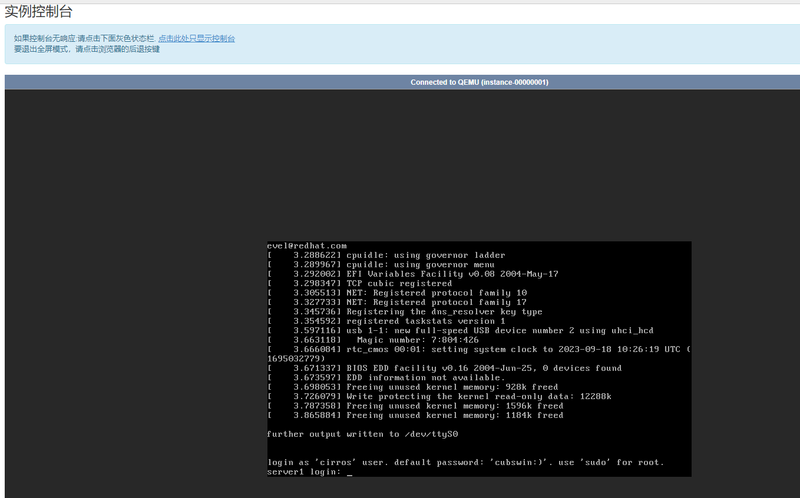Click the server1 login prompt in console
The height and width of the screenshot is (498, 800).
pyautogui.click(x=310, y=472)
